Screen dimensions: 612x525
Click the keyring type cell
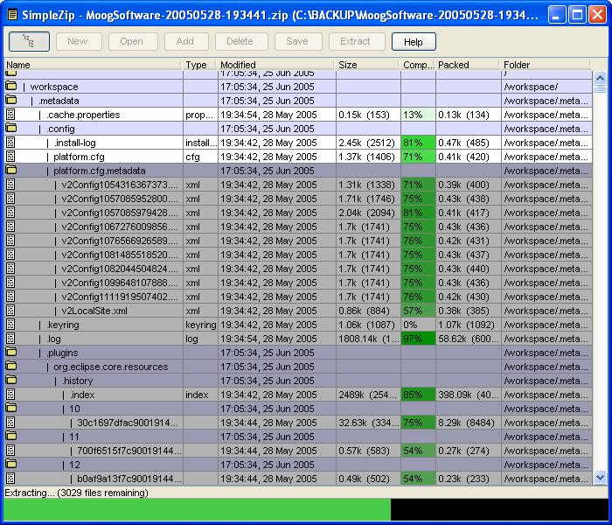[x=200, y=325]
